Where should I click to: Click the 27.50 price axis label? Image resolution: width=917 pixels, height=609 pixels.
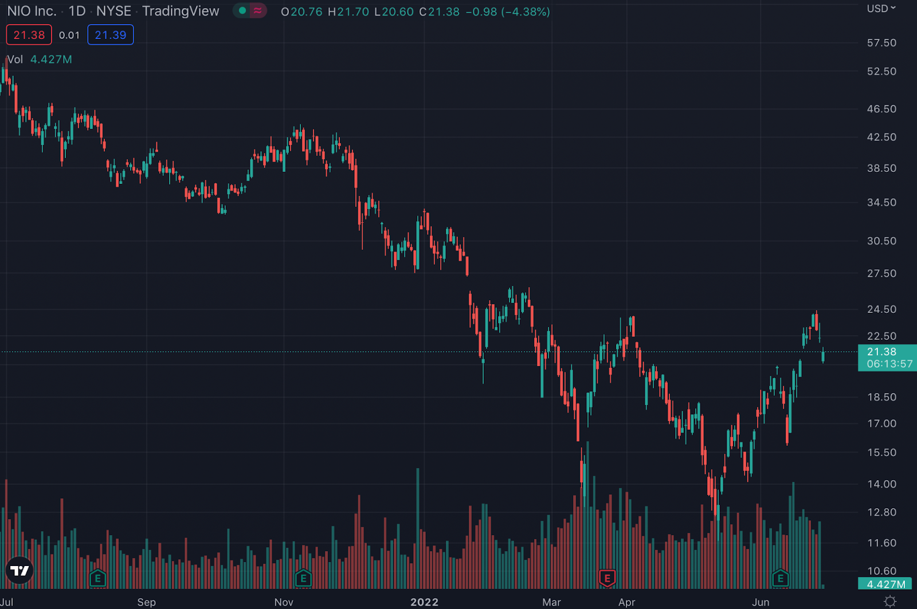881,274
